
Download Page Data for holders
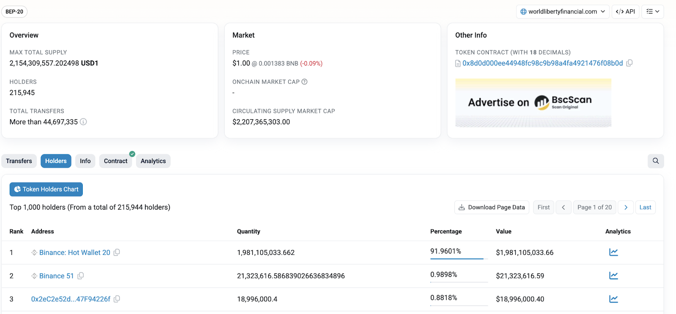(x=492, y=207)
